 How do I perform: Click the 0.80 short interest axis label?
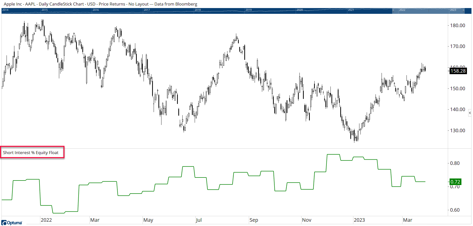click(455, 163)
